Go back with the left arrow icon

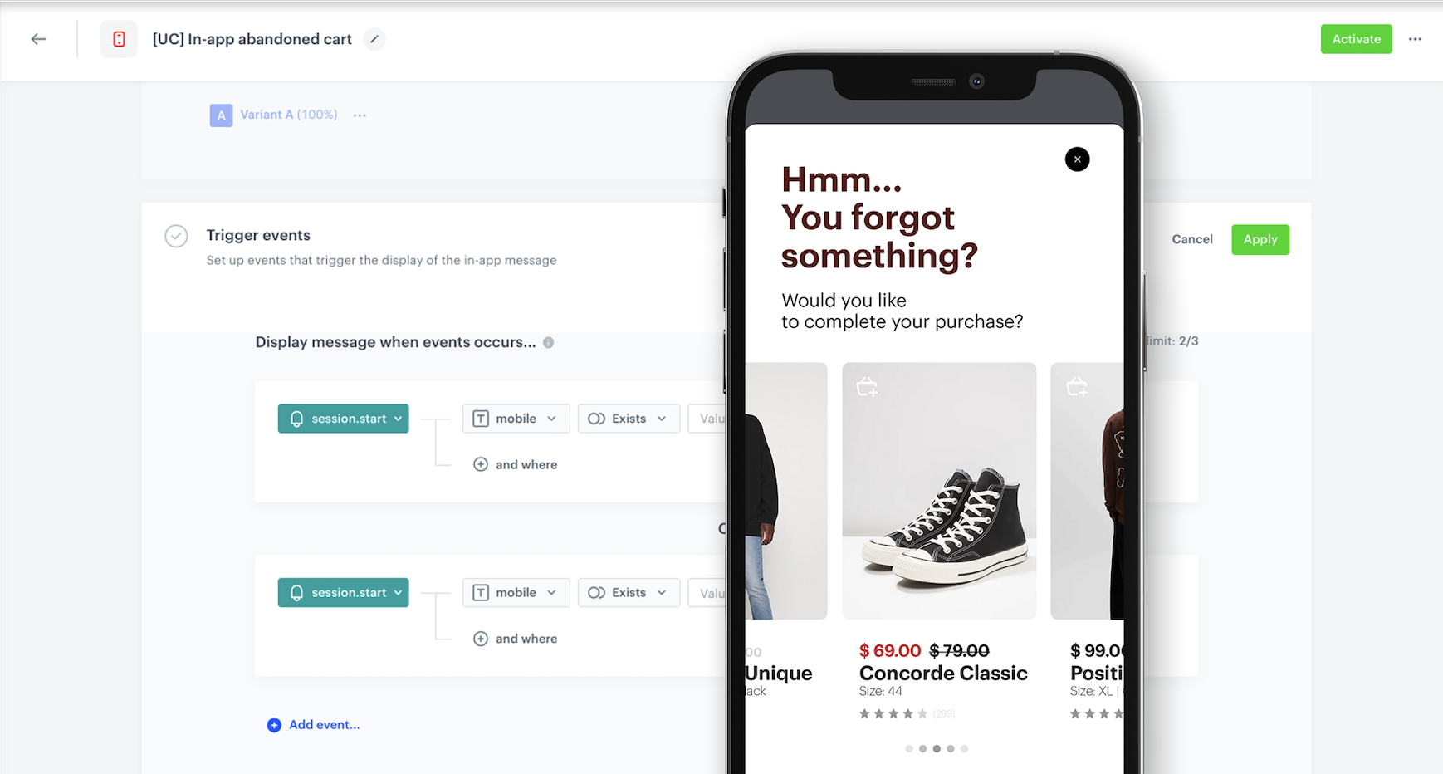[x=39, y=39]
